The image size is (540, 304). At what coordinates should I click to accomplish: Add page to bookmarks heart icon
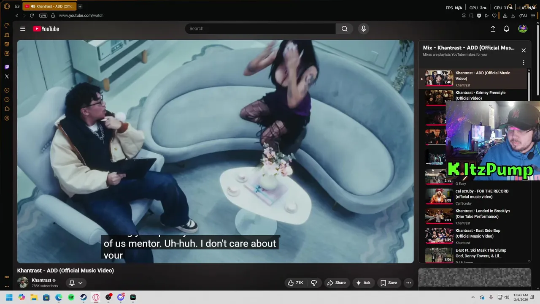[x=494, y=16]
